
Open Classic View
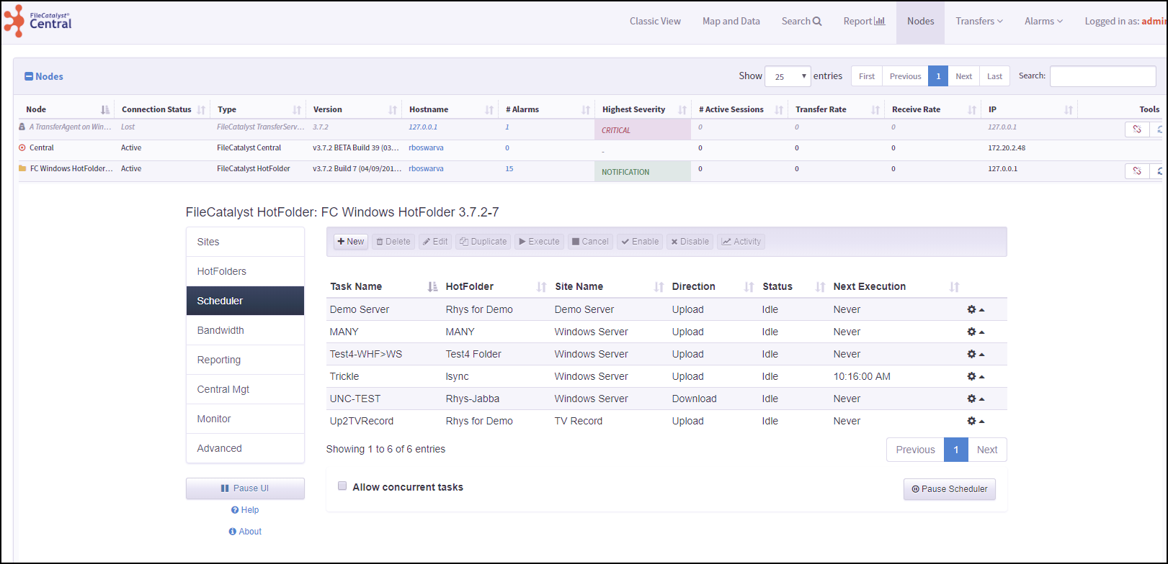655,22
